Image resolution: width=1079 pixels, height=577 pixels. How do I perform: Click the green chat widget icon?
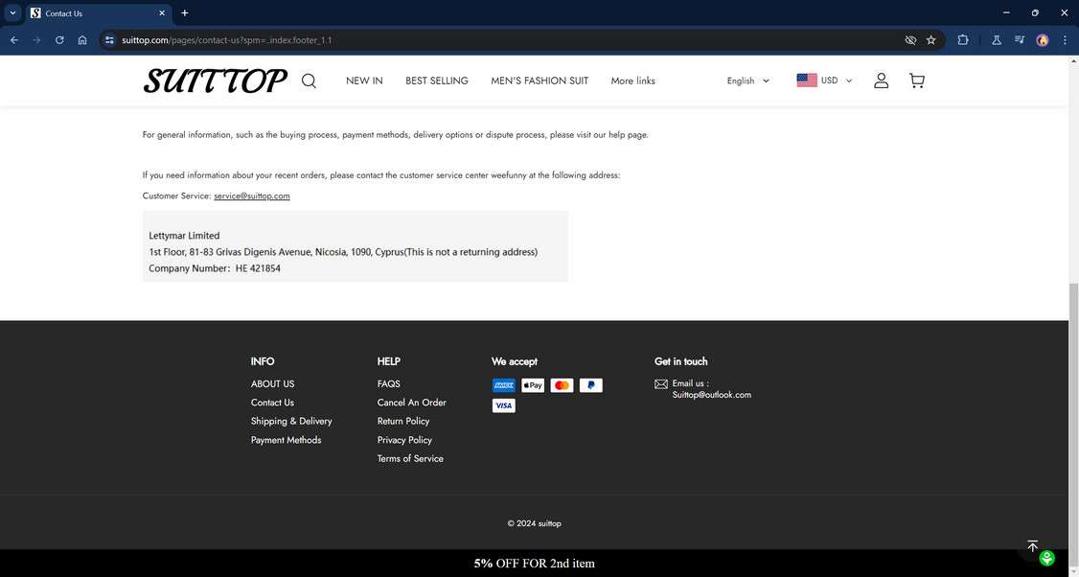(x=1046, y=558)
